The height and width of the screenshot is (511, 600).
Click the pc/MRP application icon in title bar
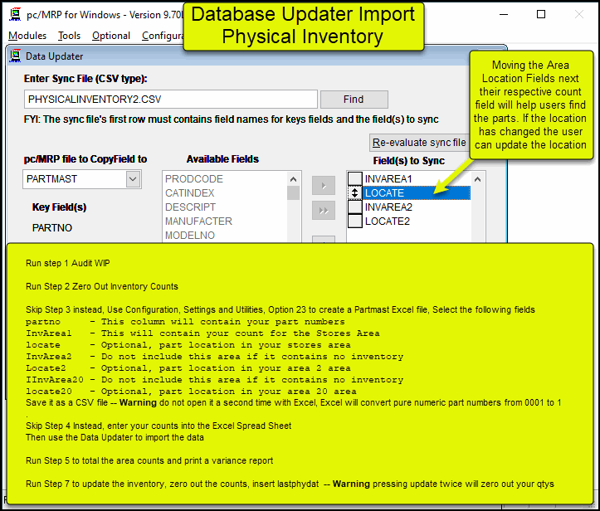point(15,14)
